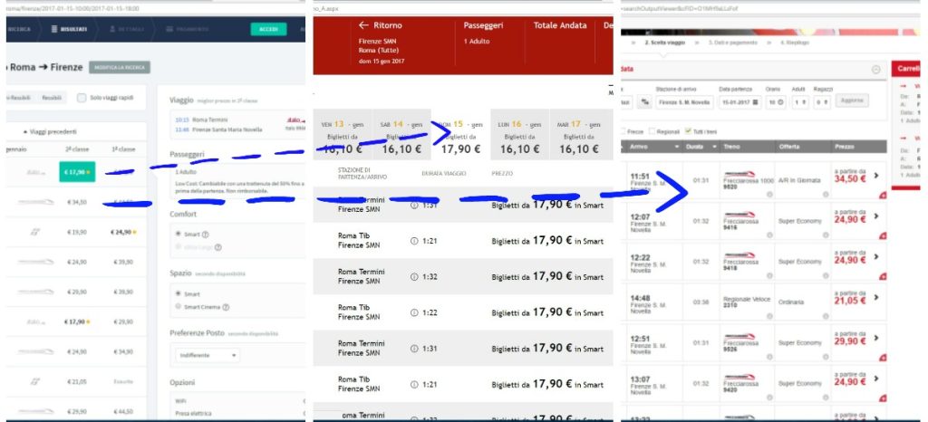Open the Indifferente seat preference dropdown

pyautogui.click(x=208, y=356)
